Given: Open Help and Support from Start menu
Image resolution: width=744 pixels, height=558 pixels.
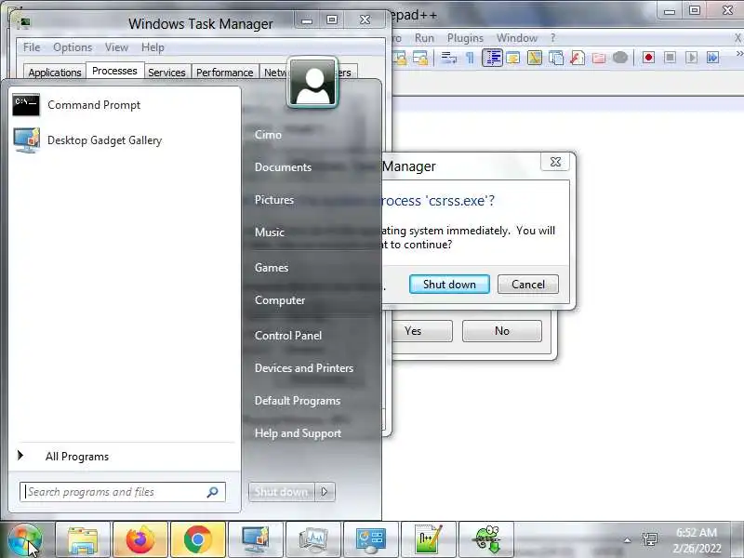Looking at the screenshot, I should coord(298,433).
